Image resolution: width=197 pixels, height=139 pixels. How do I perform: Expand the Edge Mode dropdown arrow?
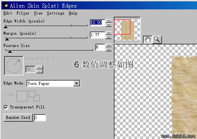tap(77, 83)
